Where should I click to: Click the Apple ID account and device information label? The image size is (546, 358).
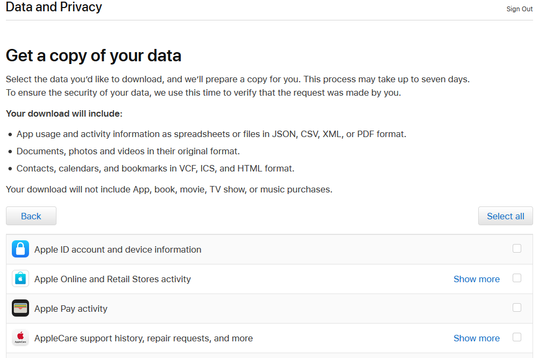[x=118, y=249]
